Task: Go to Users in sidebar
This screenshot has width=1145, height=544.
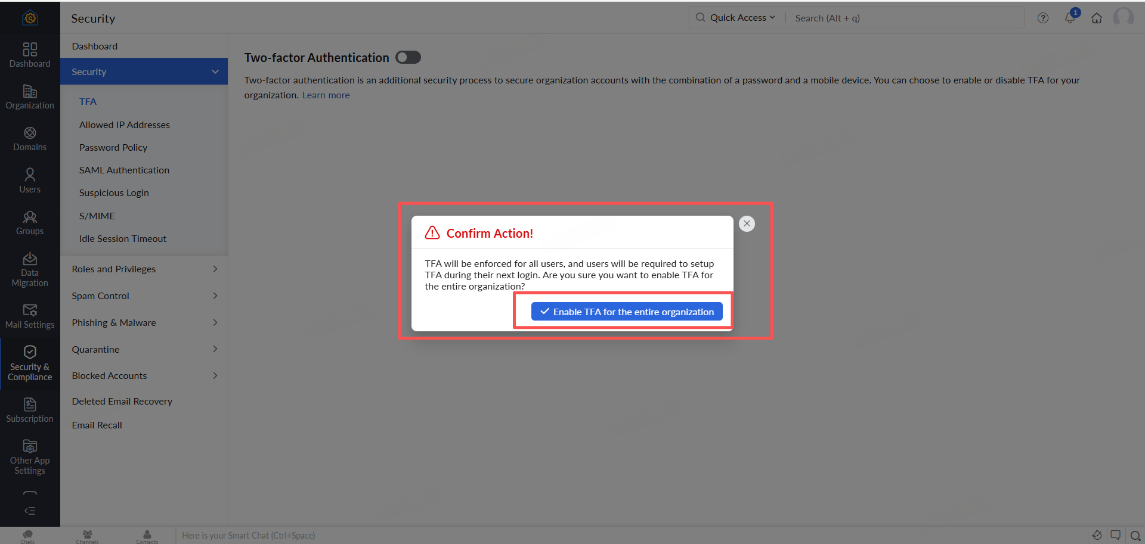Action: coord(30,181)
